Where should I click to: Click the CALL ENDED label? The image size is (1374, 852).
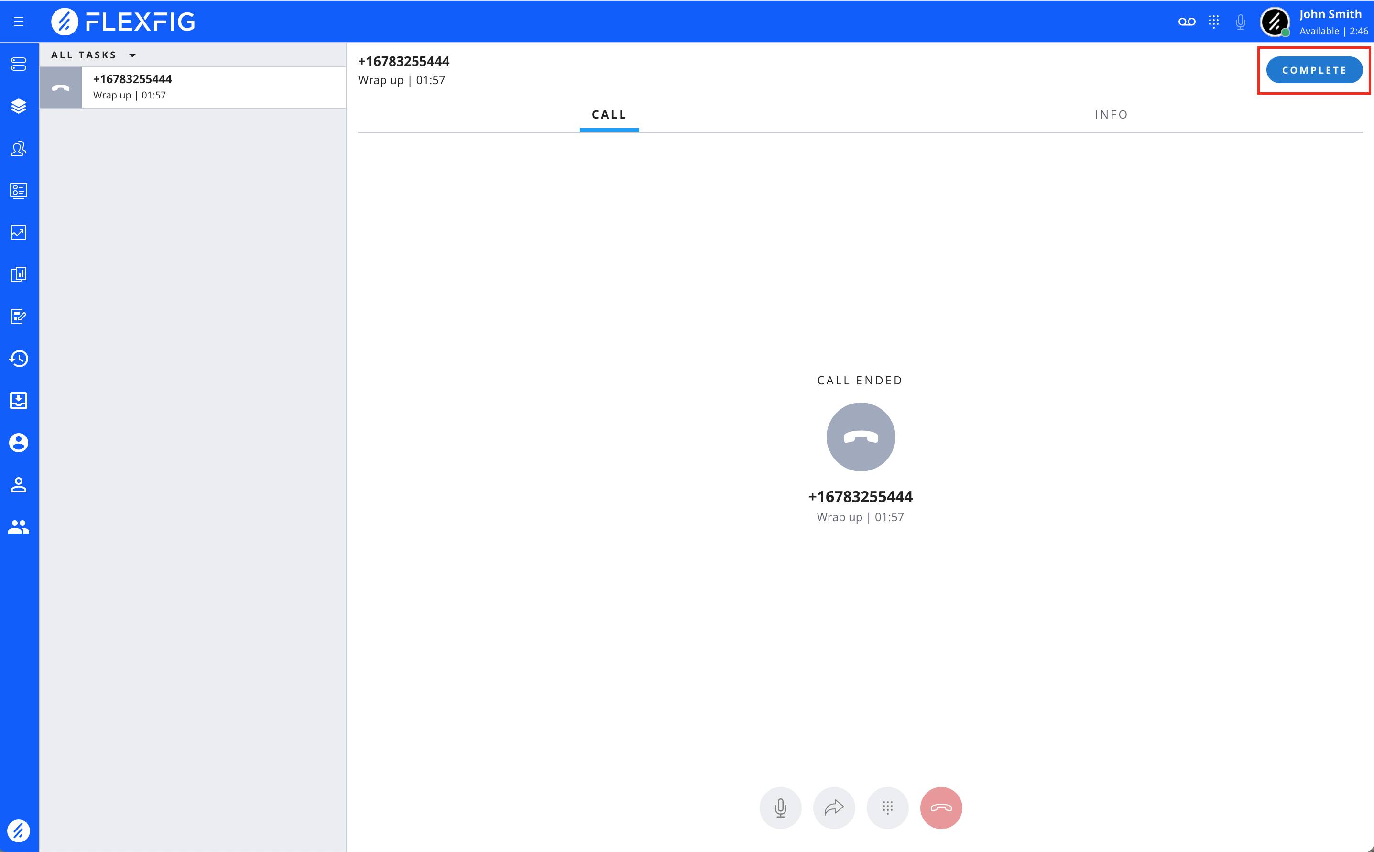pyautogui.click(x=860, y=381)
